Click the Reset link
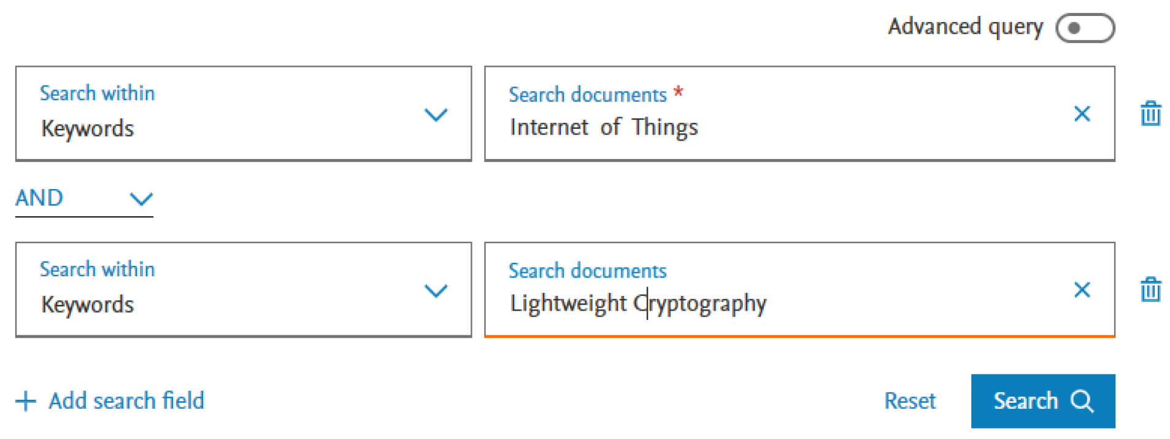 pos(909,402)
